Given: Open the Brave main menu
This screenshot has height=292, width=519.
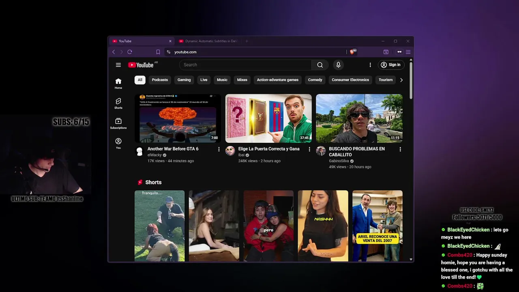Looking at the screenshot, I should point(408,52).
